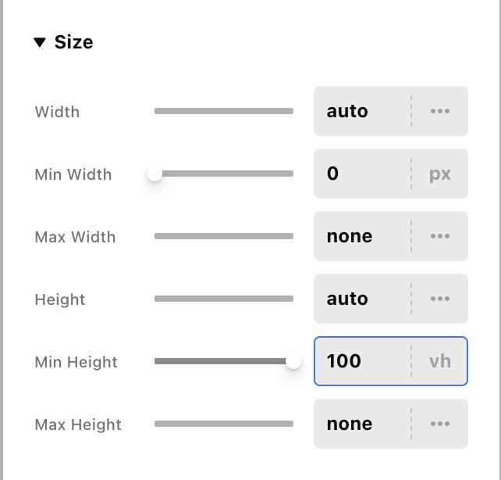Click the Width value field showing auto

pyautogui.click(x=361, y=111)
